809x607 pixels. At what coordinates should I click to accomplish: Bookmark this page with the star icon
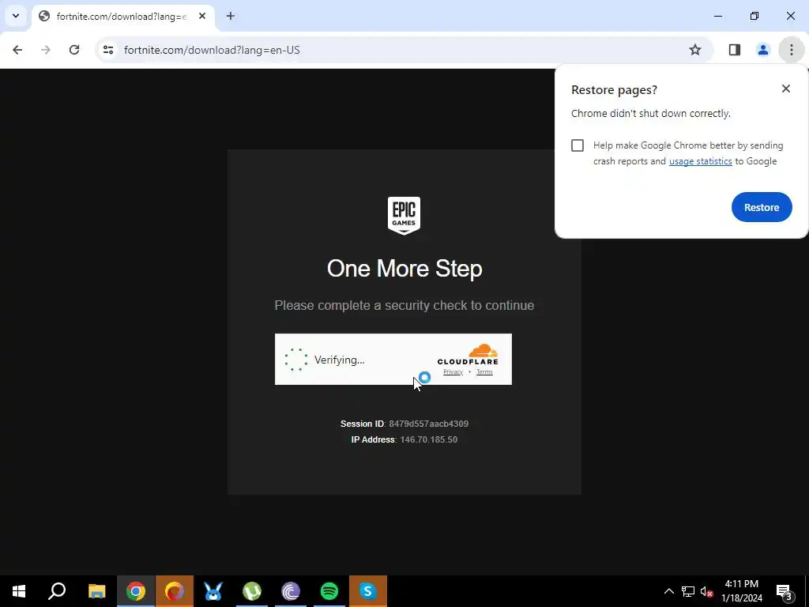(695, 50)
